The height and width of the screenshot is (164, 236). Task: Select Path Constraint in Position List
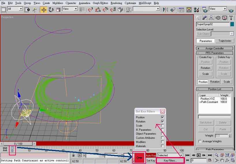210,102
